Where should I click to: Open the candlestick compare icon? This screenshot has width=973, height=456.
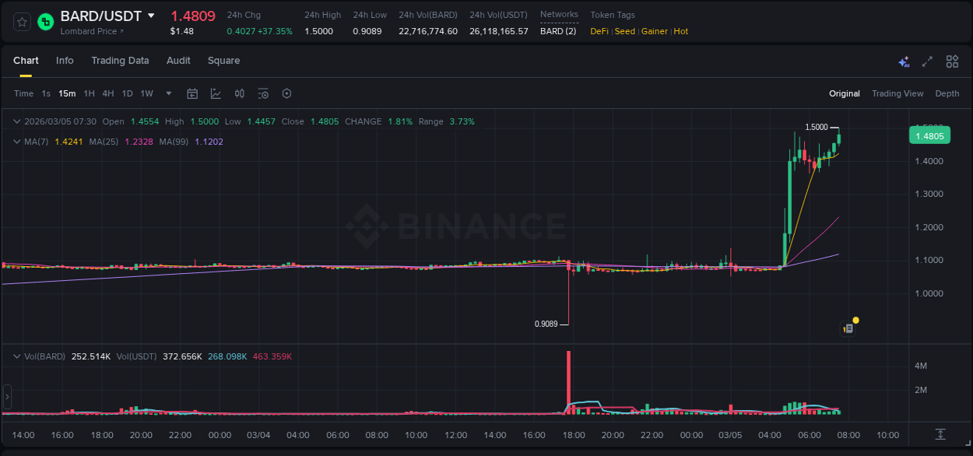coord(239,93)
